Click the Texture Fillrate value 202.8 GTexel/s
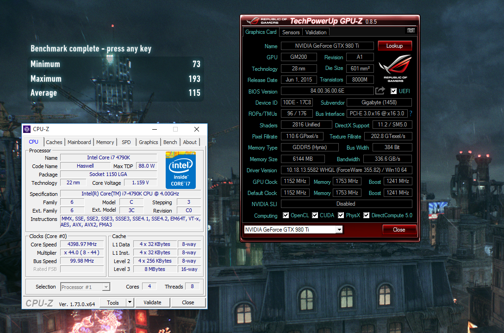The height and width of the screenshot is (333, 504). coord(388,136)
